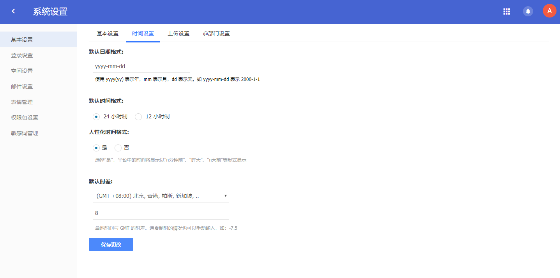This screenshot has height=278, width=560.
Task: Click the date format hint mentioning 2000-1-1
Action: [x=177, y=79]
